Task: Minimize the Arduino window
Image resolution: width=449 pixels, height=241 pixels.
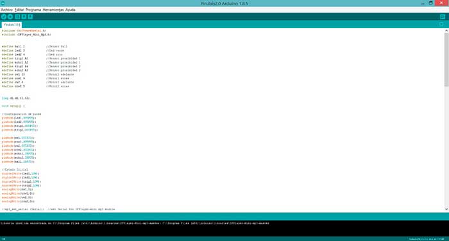Action: click(423, 3)
